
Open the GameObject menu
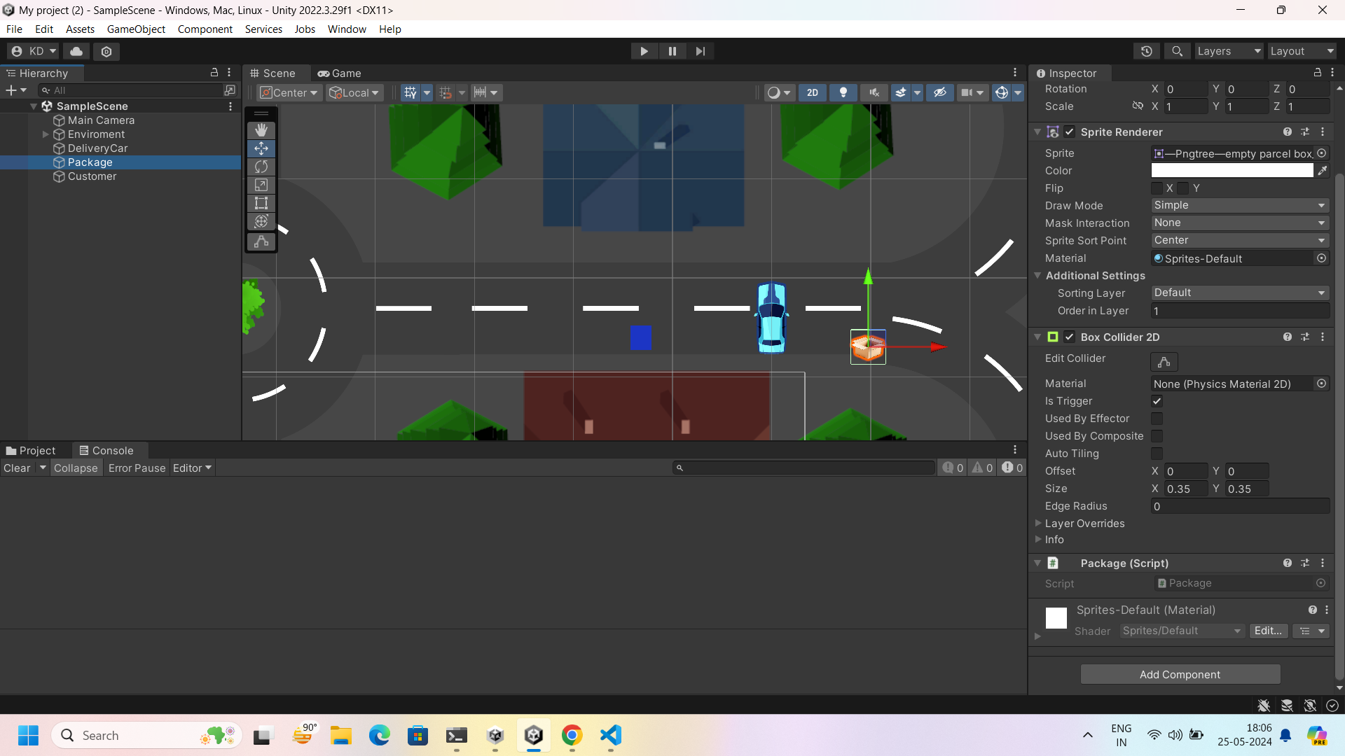point(136,29)
